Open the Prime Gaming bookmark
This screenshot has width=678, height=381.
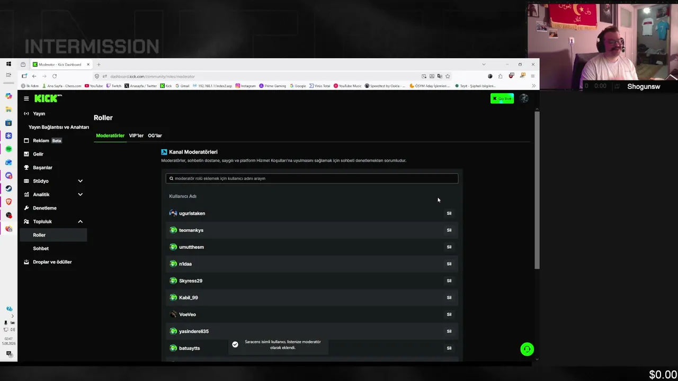(273, 86)
